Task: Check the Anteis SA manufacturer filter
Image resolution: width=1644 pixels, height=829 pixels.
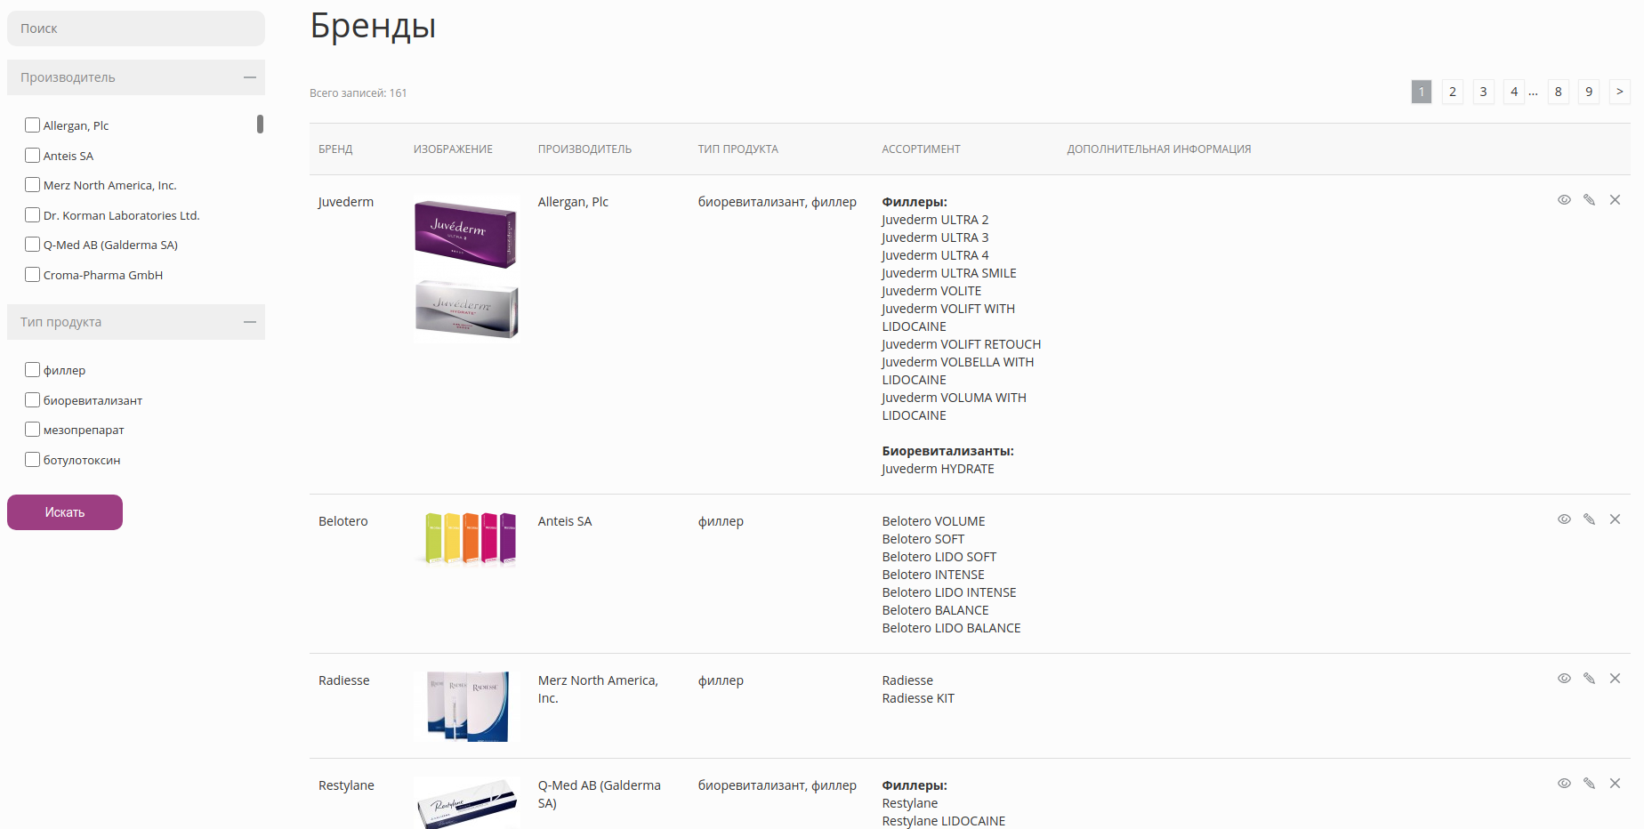Action: tap(33, 156)
